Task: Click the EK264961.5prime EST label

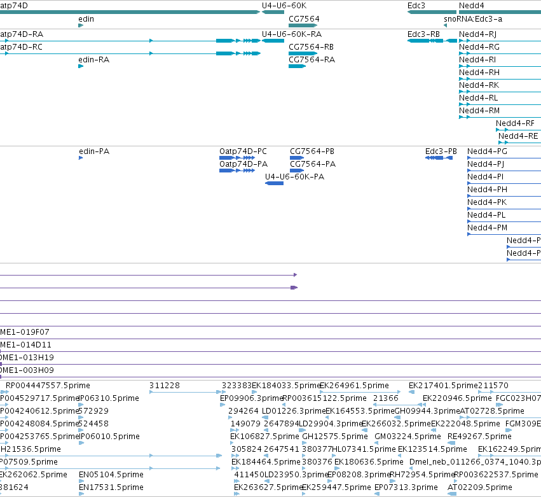Action: pyautogui.click(x=354, y=386)
